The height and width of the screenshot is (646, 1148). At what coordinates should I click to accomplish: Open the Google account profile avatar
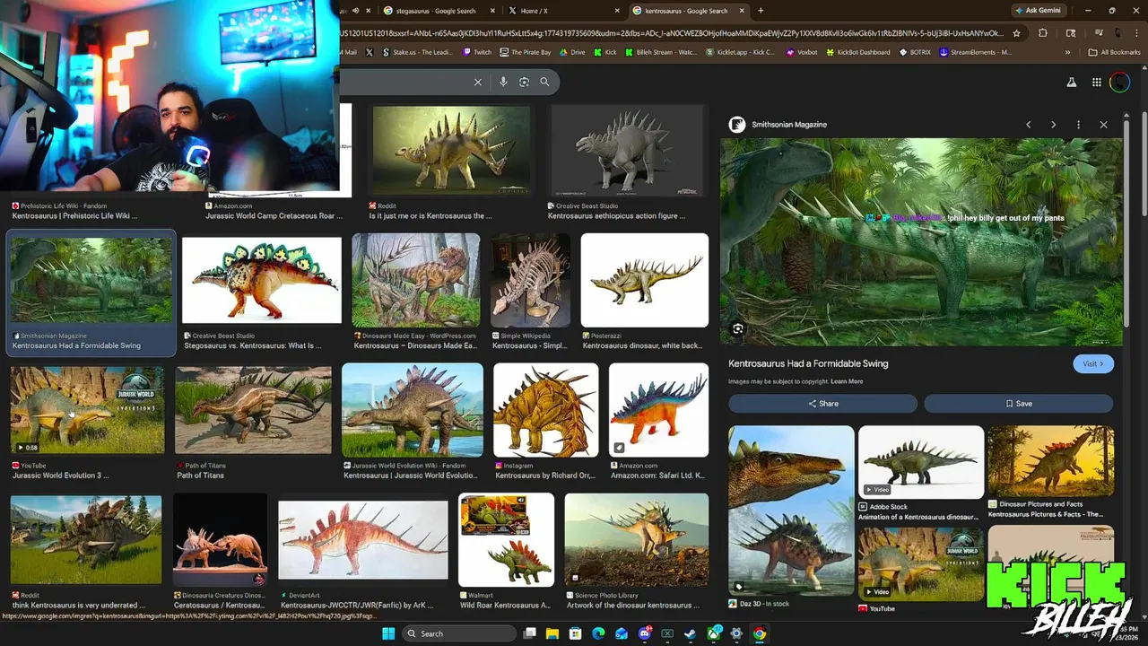(1120, 83)
